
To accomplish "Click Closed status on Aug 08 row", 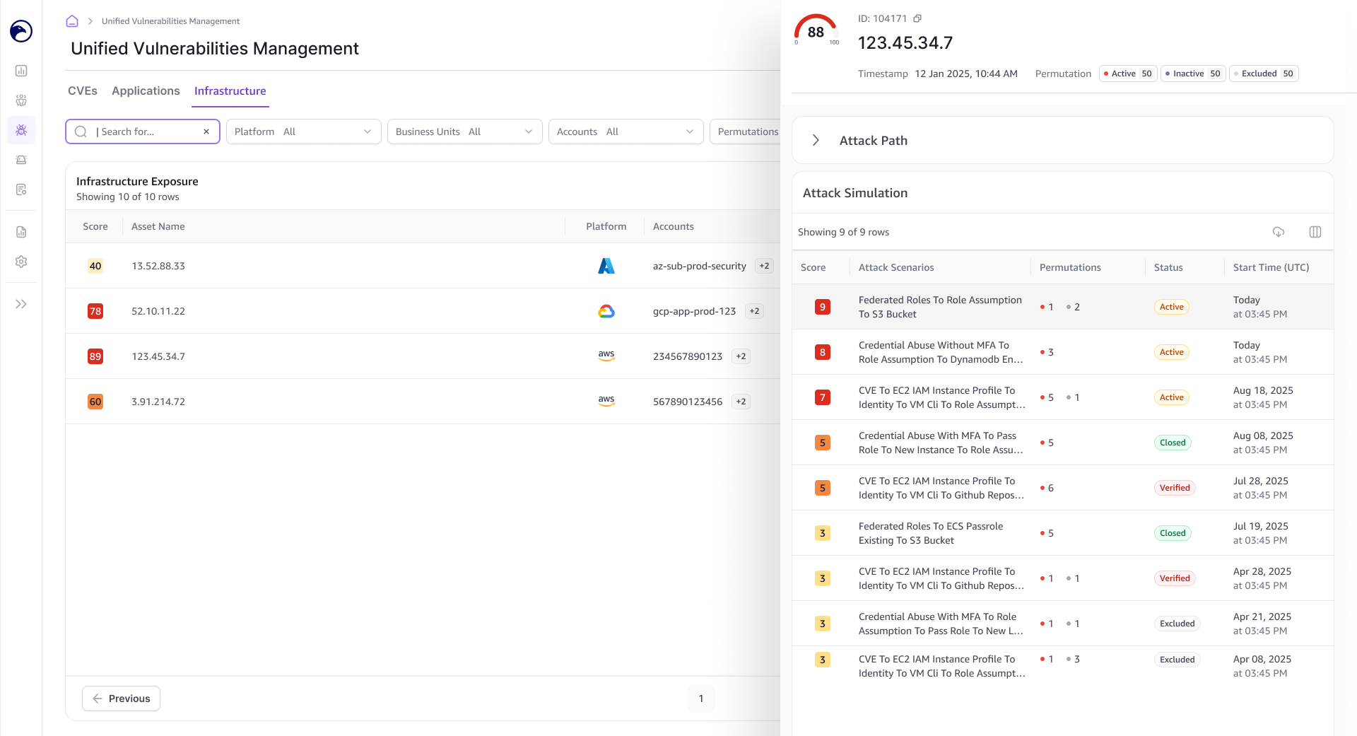I will tap(1173, 443).
